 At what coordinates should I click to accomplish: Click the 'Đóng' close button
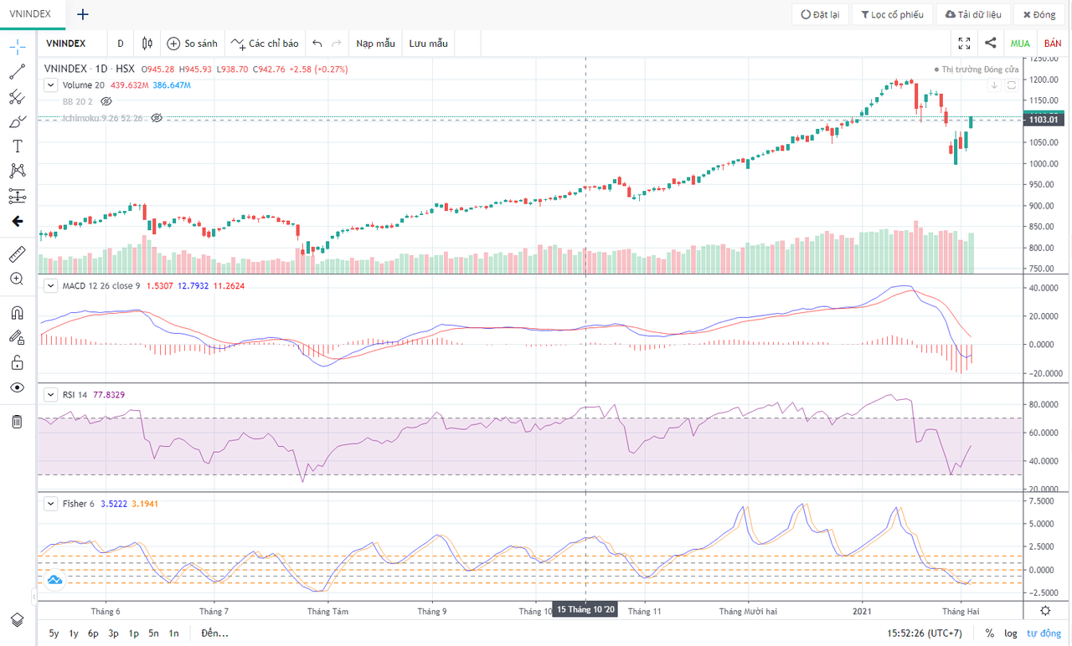pyautogui.click(x=1039, y=14)
